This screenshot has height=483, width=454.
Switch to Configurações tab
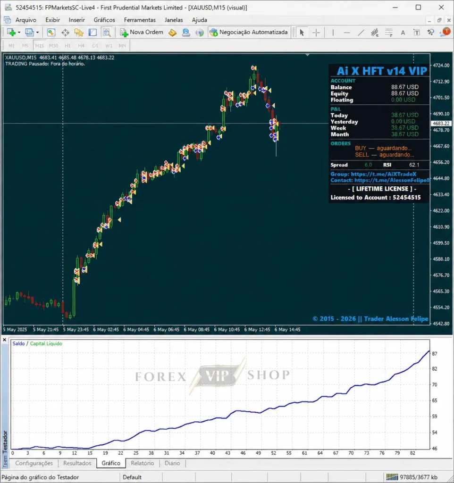[34, 463]
